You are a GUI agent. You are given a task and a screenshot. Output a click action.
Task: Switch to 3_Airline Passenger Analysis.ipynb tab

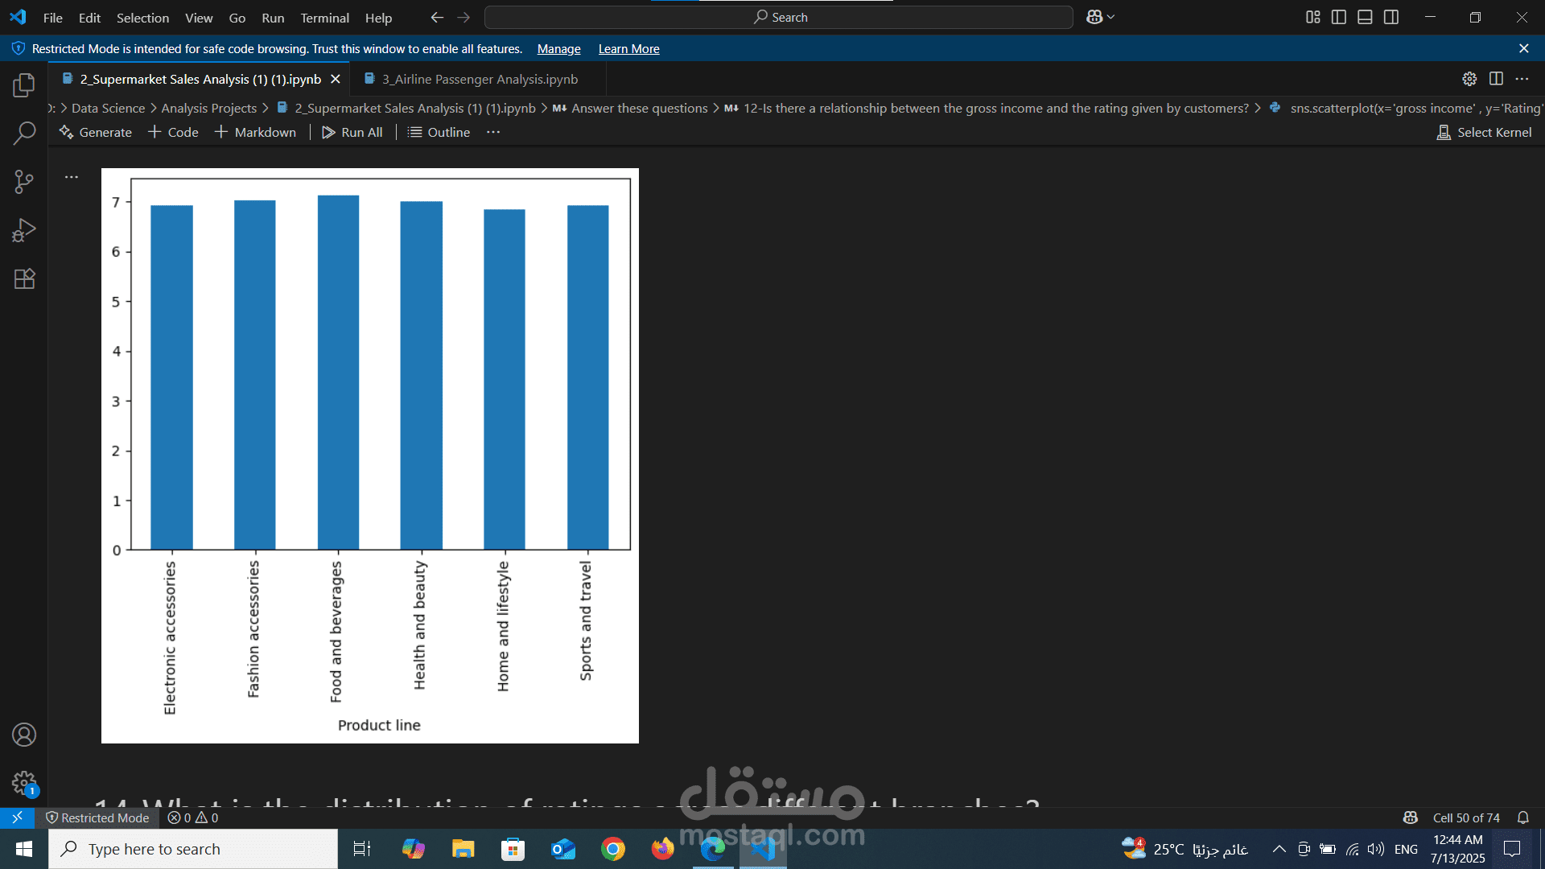[x=479, y=79]
